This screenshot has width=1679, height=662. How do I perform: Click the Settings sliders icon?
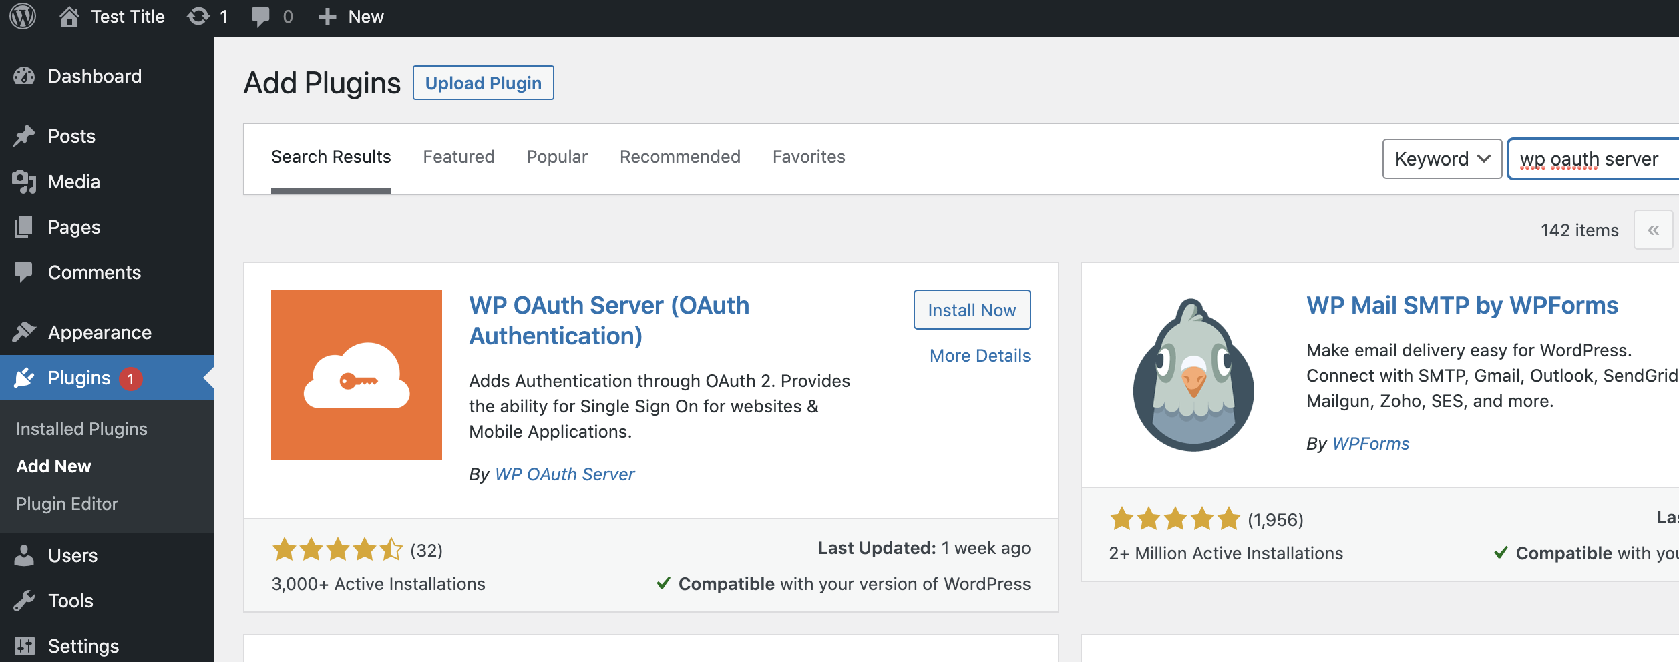[25, 646]
